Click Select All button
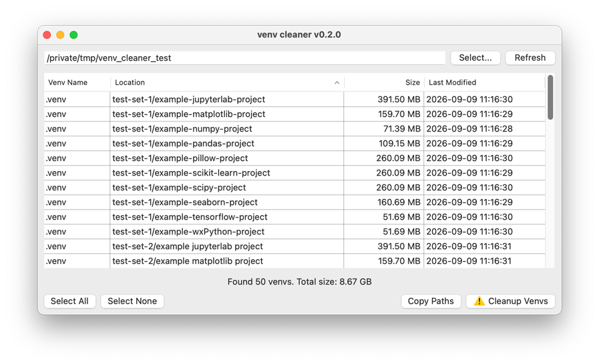Screen dimensions: 599x364 click(69, 301)
